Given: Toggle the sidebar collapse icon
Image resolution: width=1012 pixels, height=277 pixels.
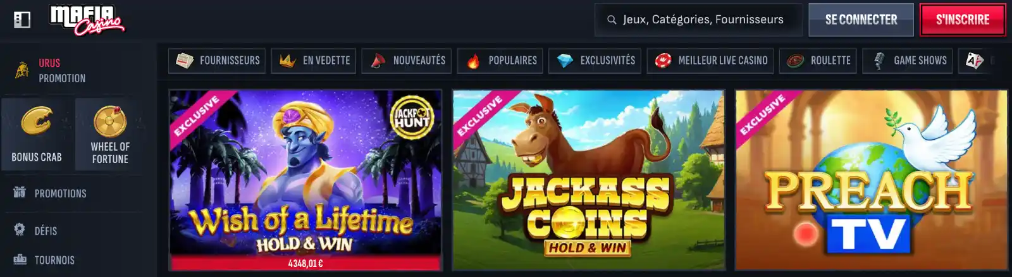Looking at the screenshot, I should click(x=22, y=20).
